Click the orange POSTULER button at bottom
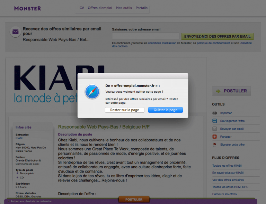 (134, 200)
